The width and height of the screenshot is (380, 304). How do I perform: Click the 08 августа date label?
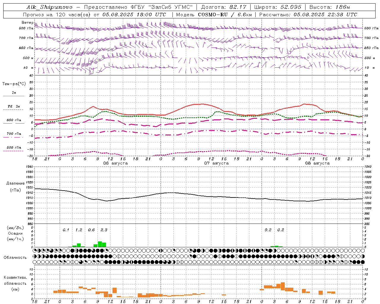pos(317,163)
